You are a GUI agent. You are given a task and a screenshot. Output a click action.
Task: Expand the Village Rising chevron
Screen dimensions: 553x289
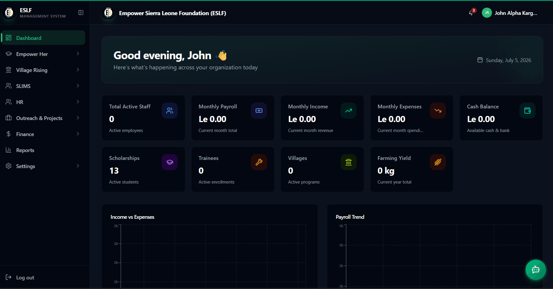point(78,70)
